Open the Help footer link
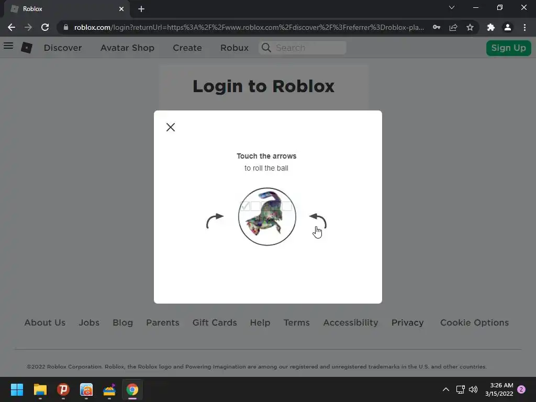Viewport: 536px width, 402px height. coord(260,322)
